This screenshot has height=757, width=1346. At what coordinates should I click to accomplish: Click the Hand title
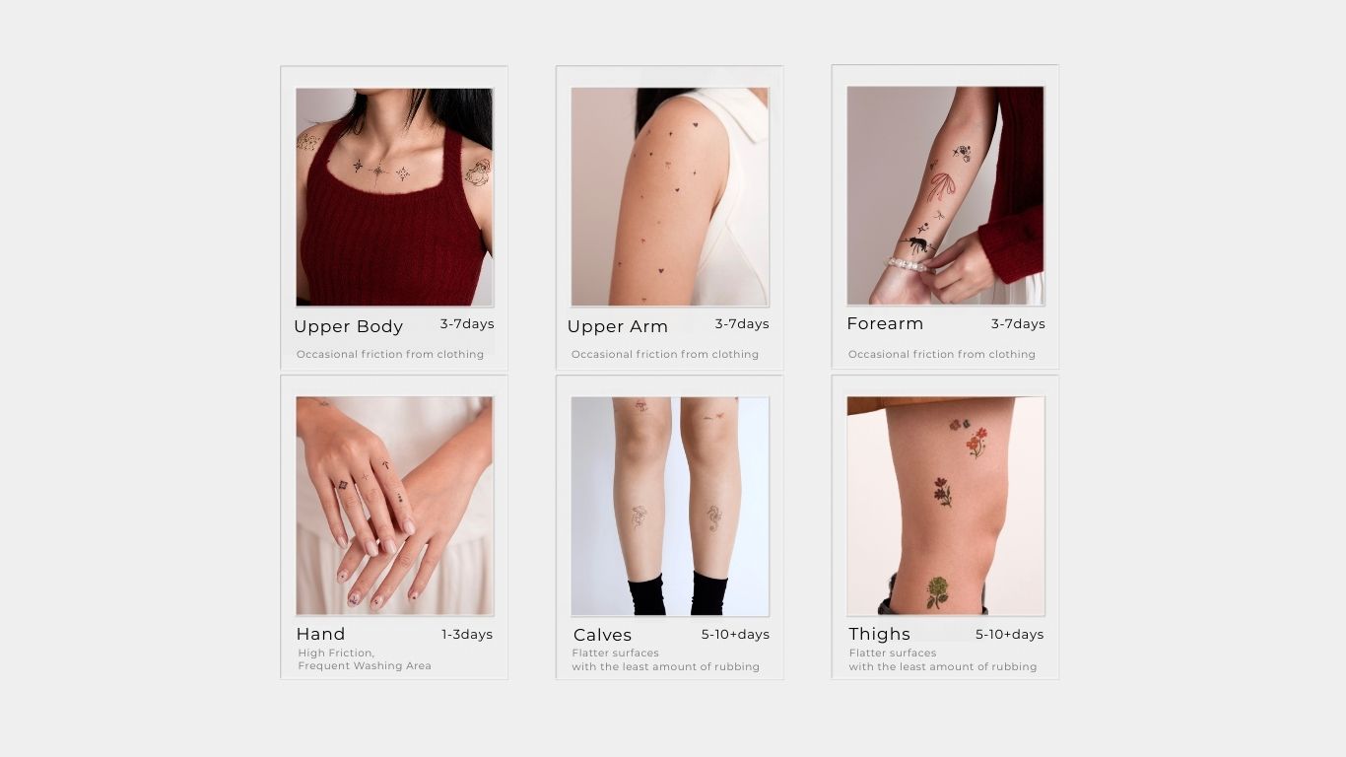[320, 634]
